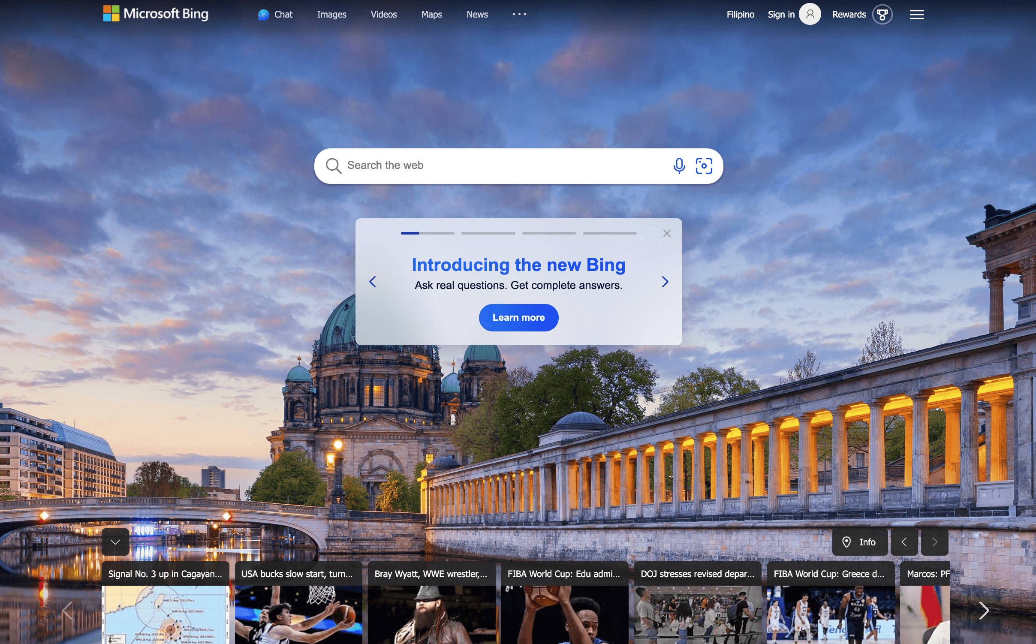This screenshot has height=644, width=1036.
Task: Open visual search camera icon
Action: pos(704,166)
